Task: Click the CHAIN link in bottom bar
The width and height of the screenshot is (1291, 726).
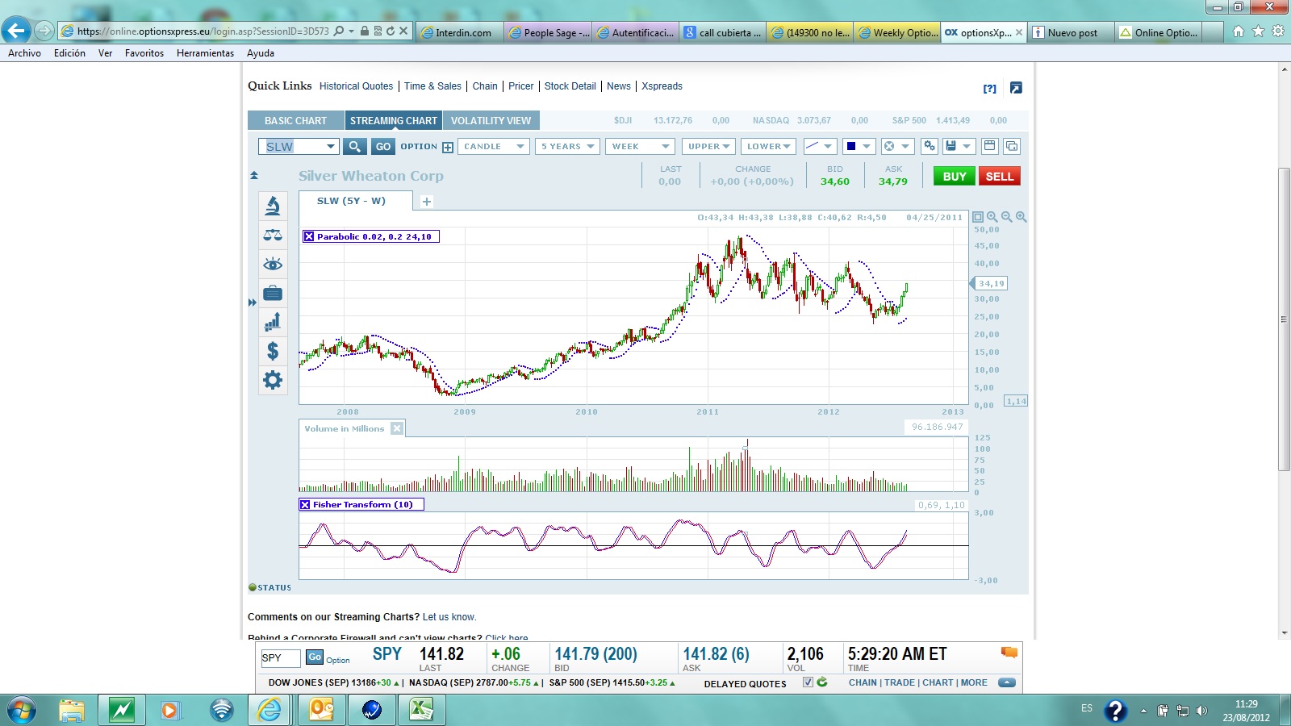Action: (863, 682)
